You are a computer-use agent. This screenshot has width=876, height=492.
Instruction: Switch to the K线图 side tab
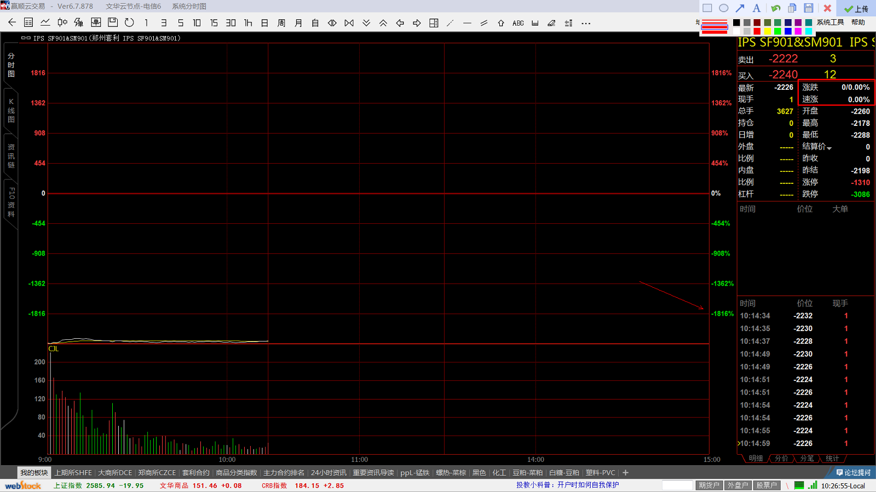pos(11,111)
